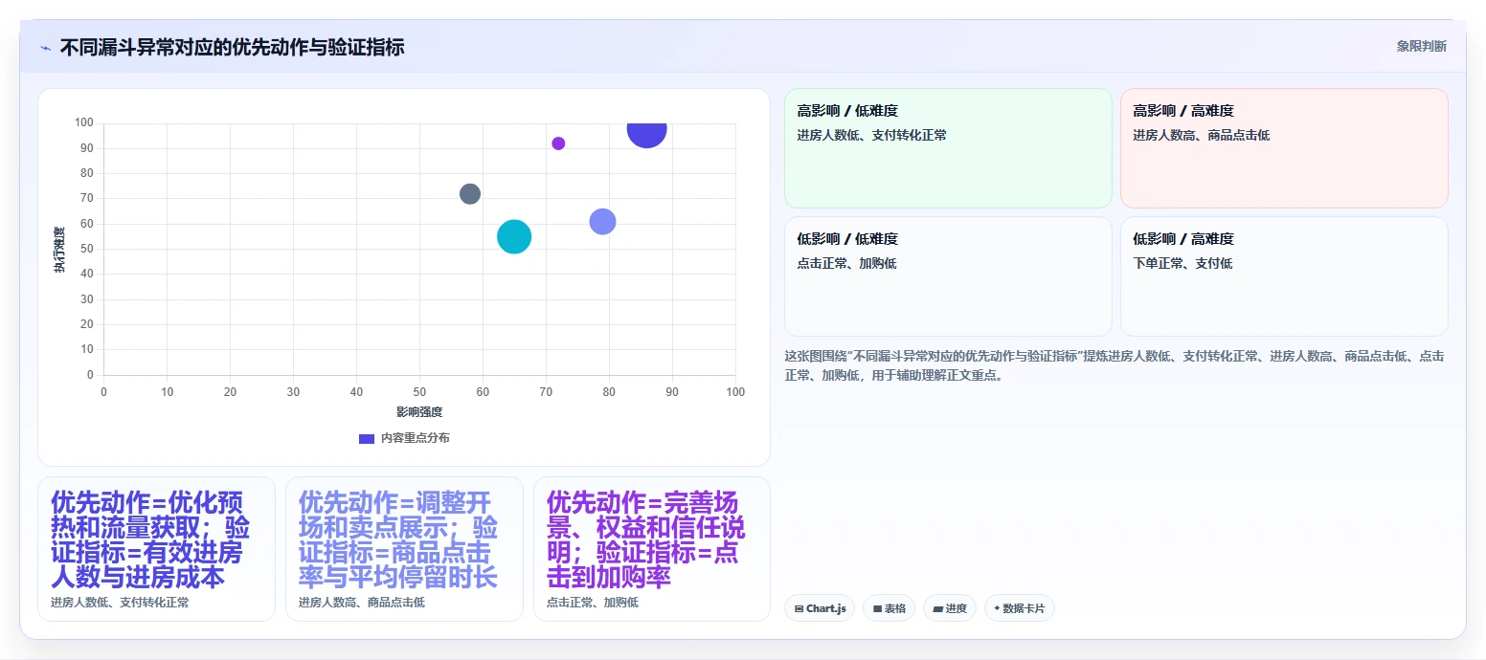Open the 高影响 / 高难度 quadrant card
Image resolution: width=1486 pixels, height=660 pixels.
1284,148
